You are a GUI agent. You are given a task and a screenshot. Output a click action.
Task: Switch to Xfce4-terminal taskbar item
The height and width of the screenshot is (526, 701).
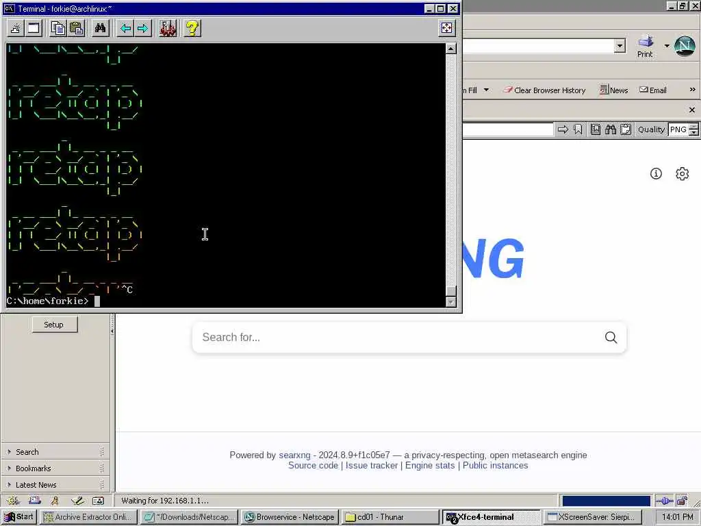pos(492,517)
